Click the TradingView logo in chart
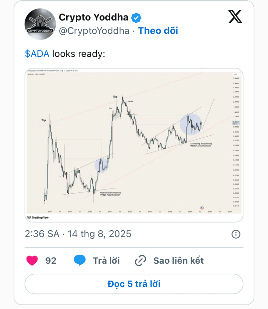The height and width of the screenshot is (309, 268). pos(38,218)
